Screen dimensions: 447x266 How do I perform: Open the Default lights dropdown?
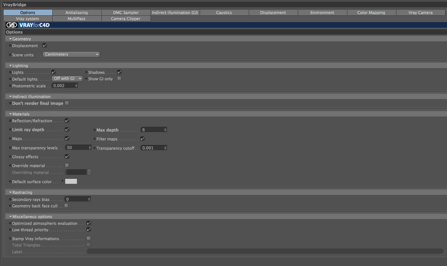pos(68,79)
